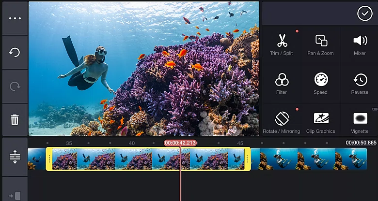
Task: Select the selected coral reef clip in timeline
Action: pyautogui.click(x=148, y=159)
